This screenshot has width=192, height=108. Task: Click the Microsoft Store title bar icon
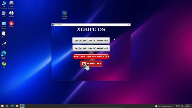pos(53,25)
